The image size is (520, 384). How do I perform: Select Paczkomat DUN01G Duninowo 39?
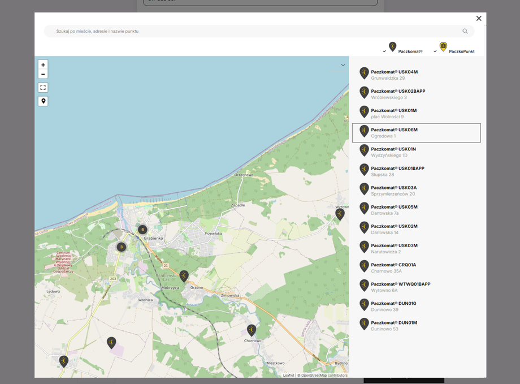click(416, 306)
